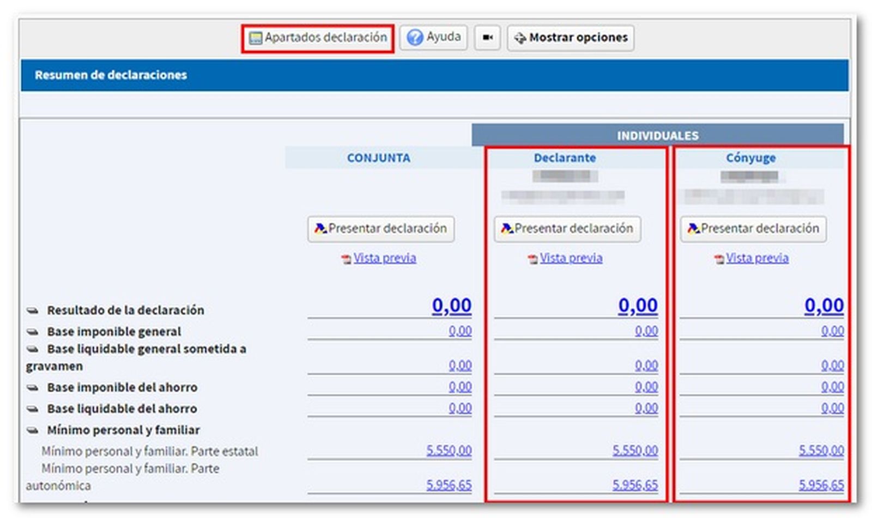Click Presentar declaración under Declarante

coord(567,229)
